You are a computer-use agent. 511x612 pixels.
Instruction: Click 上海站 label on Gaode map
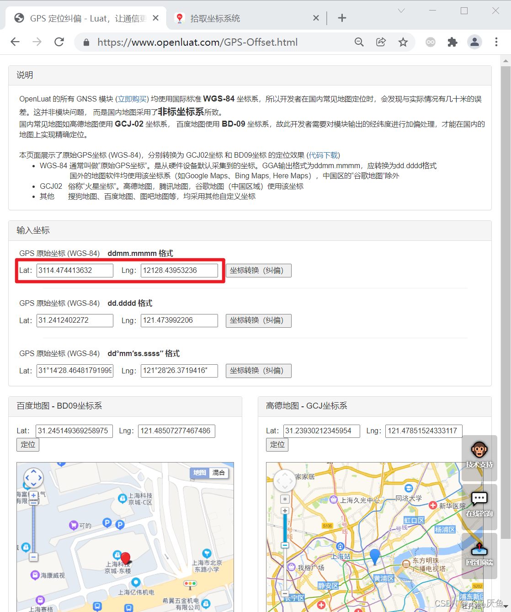341,556
